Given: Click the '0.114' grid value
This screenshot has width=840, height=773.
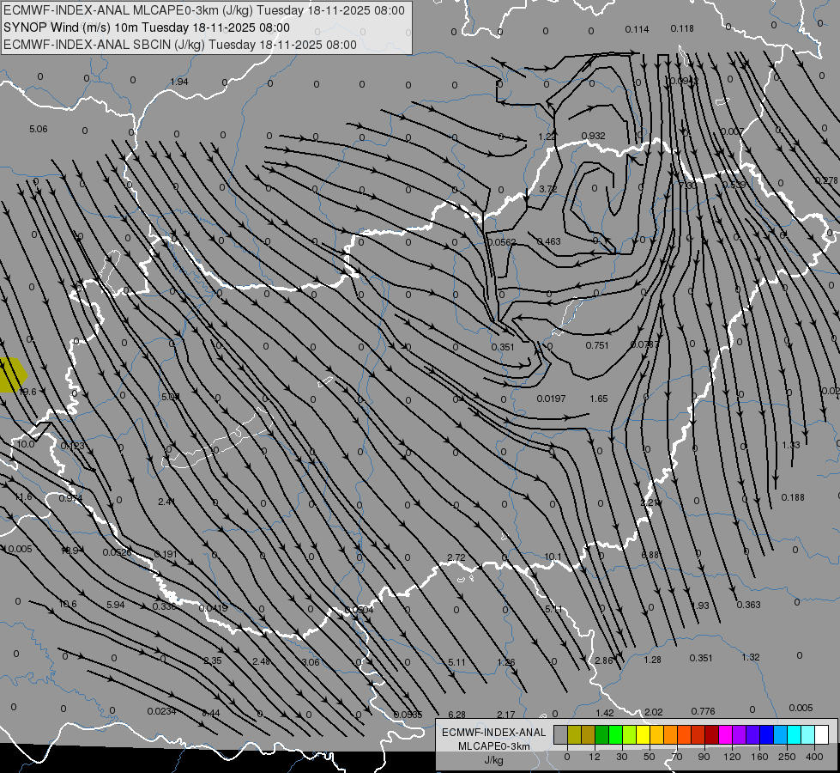Looking at the screenshot, I should [x=637, y=29].
